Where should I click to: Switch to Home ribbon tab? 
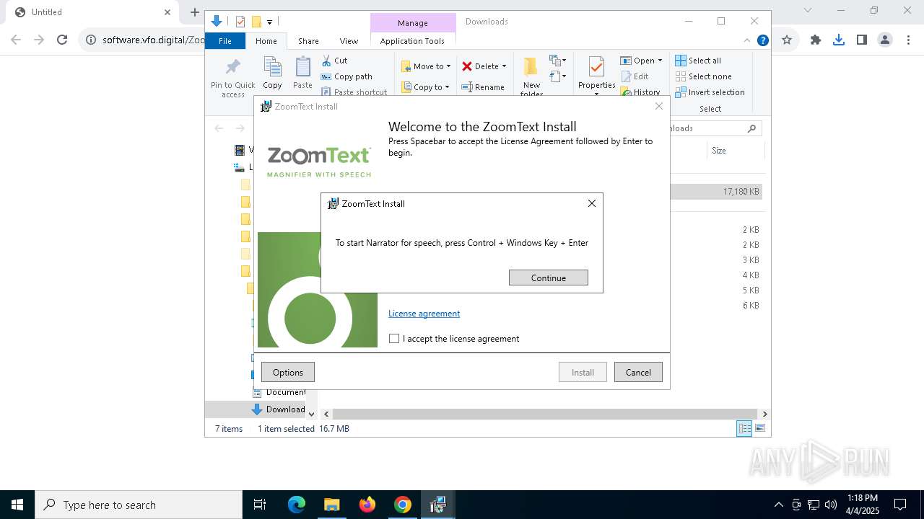pos(266,41)
